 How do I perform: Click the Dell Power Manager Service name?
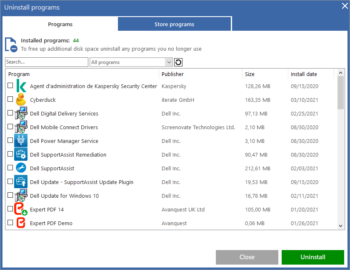click(x=64, y=141)
